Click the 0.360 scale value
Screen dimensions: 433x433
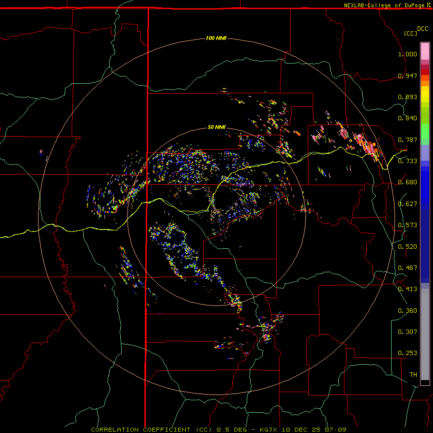pos(408,311)
